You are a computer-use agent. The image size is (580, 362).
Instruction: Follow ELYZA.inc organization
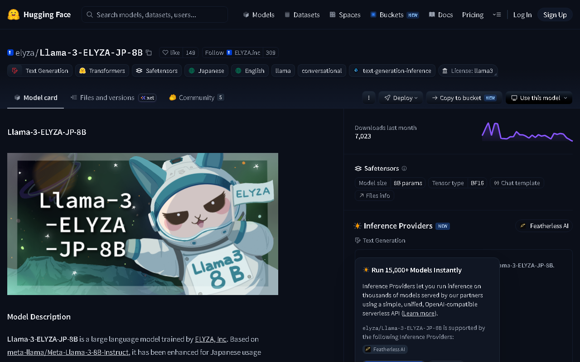232,52
